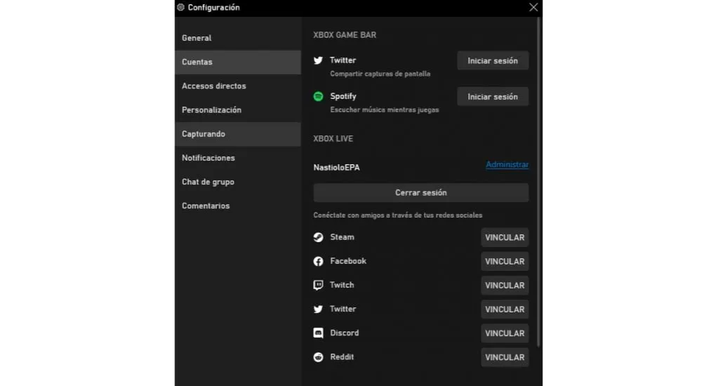
Task: Close the Configuración window
Action: [533, 7]
